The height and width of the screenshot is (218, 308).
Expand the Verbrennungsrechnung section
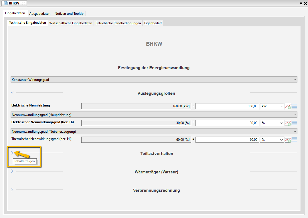point(12,190)
